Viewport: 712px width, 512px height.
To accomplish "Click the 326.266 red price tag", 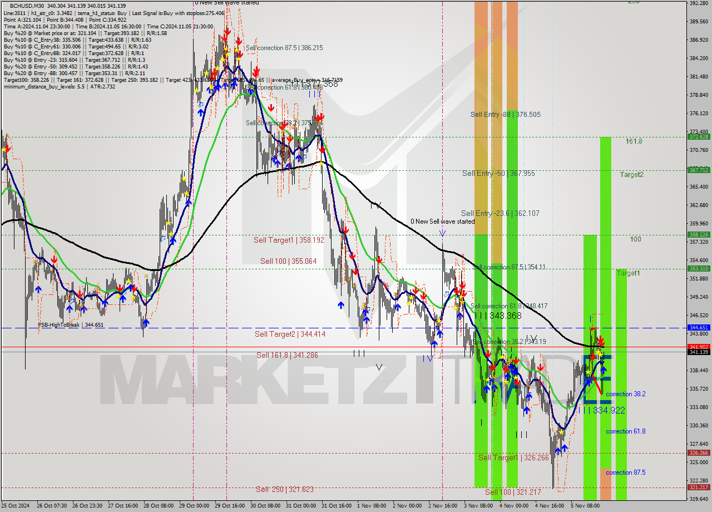I will [x=699, y=453].
